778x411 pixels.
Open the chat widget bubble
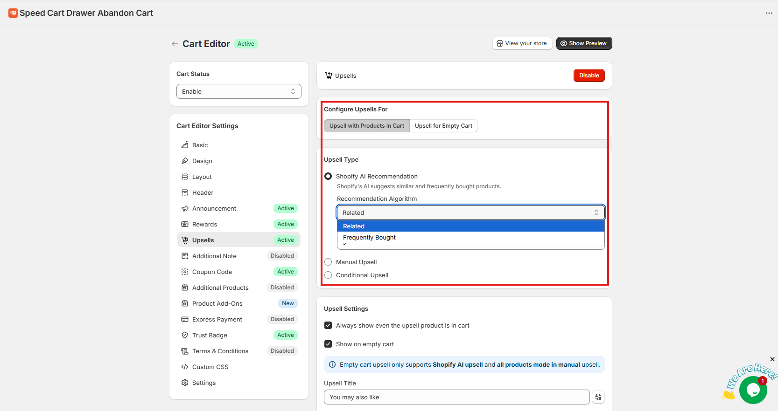coord(753,390)
